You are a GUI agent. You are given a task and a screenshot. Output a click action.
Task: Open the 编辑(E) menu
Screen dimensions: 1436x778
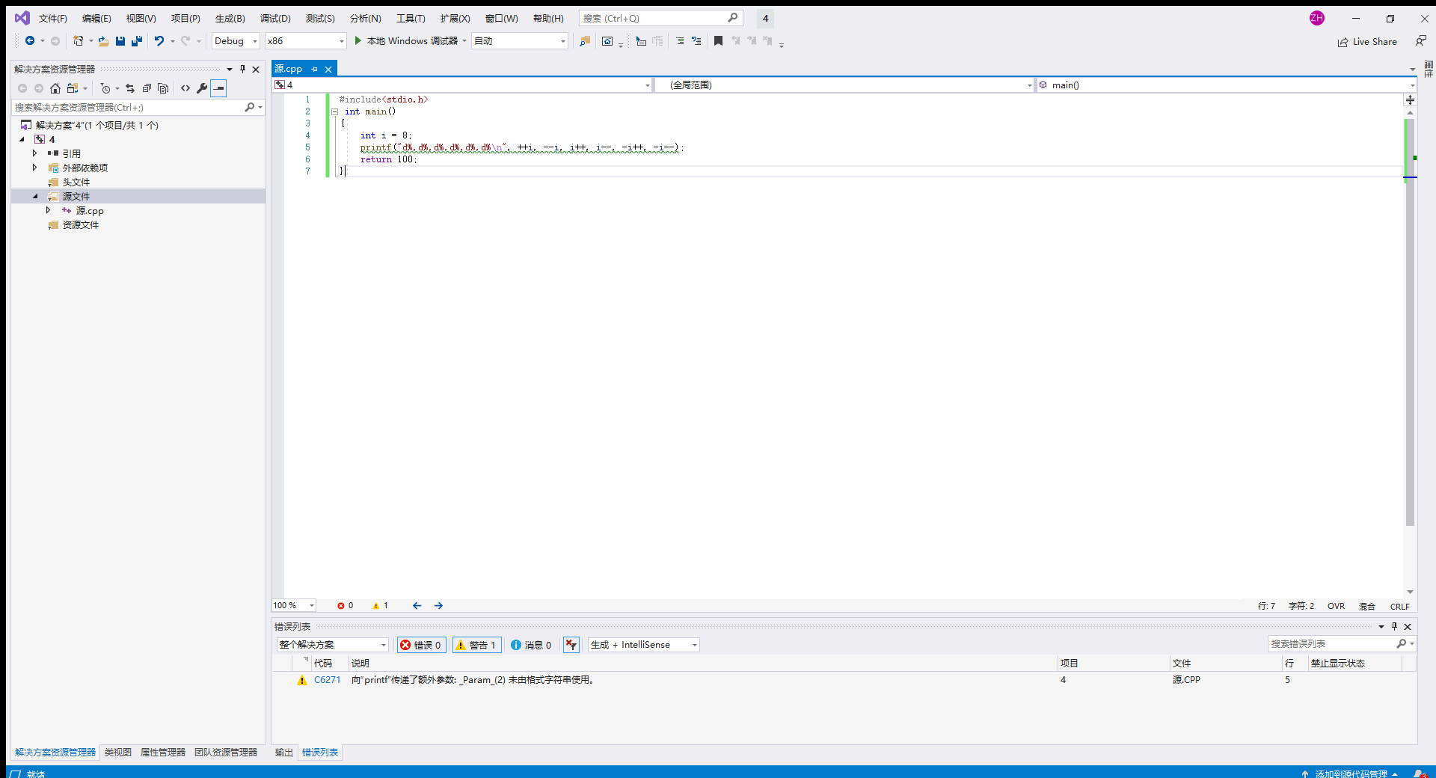point(96,19)
